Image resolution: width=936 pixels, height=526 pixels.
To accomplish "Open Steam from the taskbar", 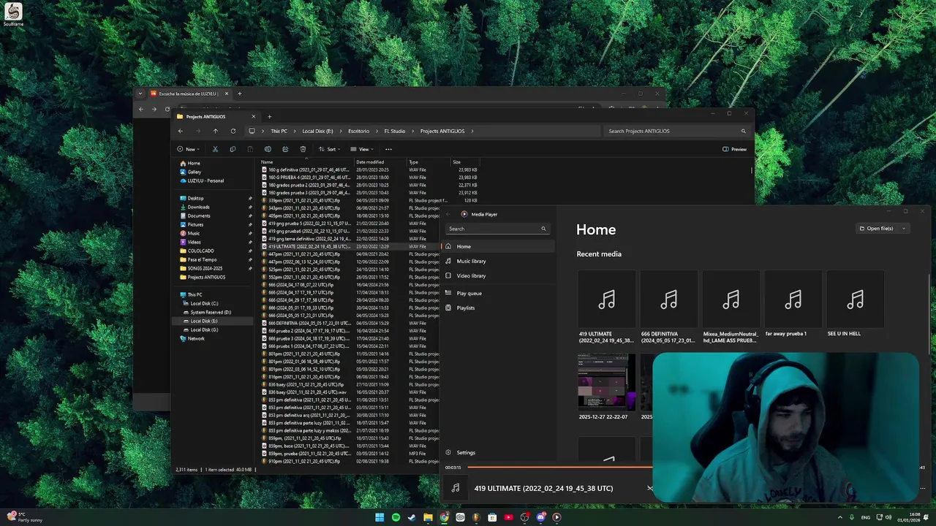I will coord(412,517).
